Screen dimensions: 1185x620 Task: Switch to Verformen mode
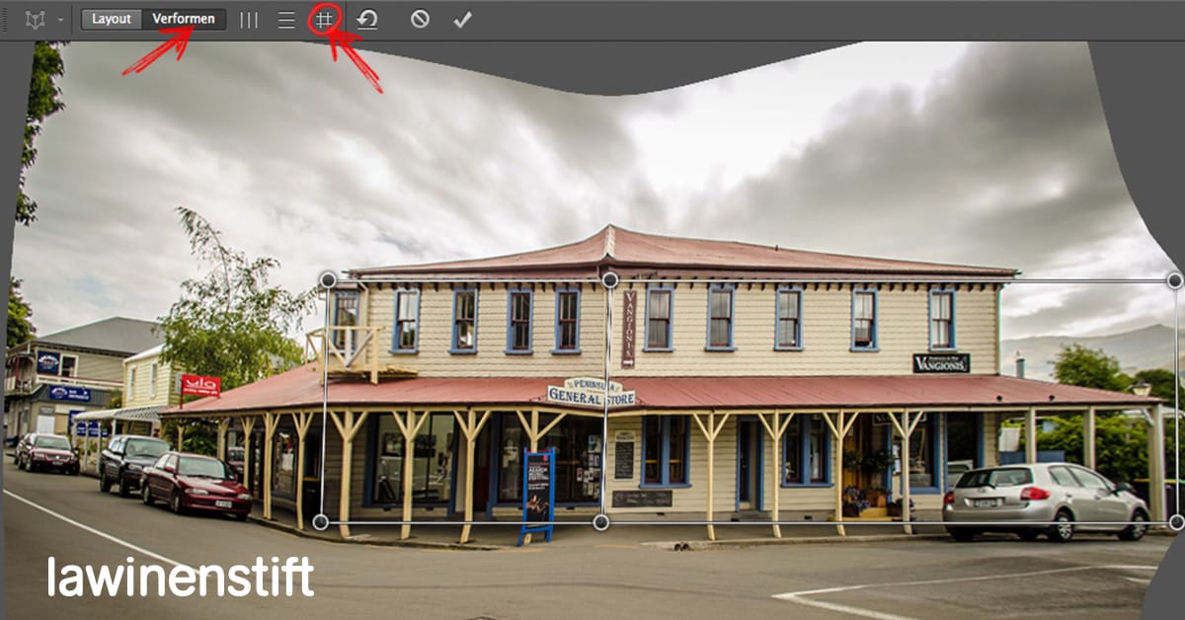[184, 19]
